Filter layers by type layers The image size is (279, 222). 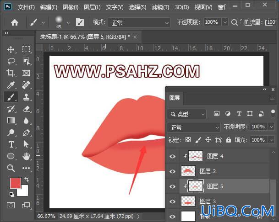239,114
